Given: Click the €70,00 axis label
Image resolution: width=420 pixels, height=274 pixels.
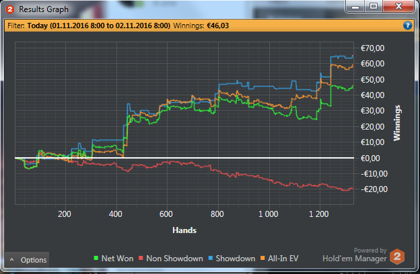Looking at the screenshot, I should click(372, 48).
